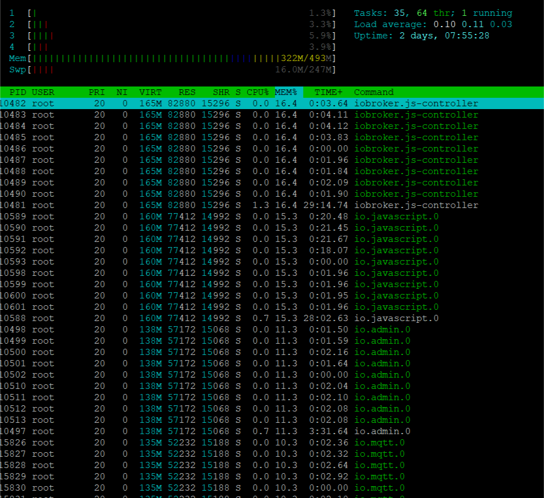Screen dimensions: 544x498
Task: Click the Uptime 2 days, 07:55:28 line
Action: [421, 36]
